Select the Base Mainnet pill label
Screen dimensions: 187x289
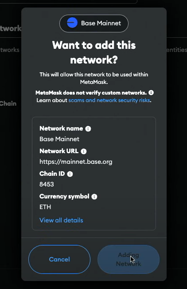pyautogui.click(x=101, y=23)
